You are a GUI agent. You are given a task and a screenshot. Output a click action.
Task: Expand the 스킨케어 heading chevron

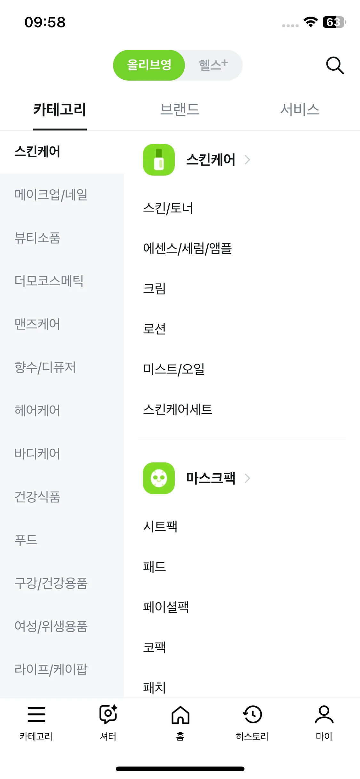pos(247,160)
